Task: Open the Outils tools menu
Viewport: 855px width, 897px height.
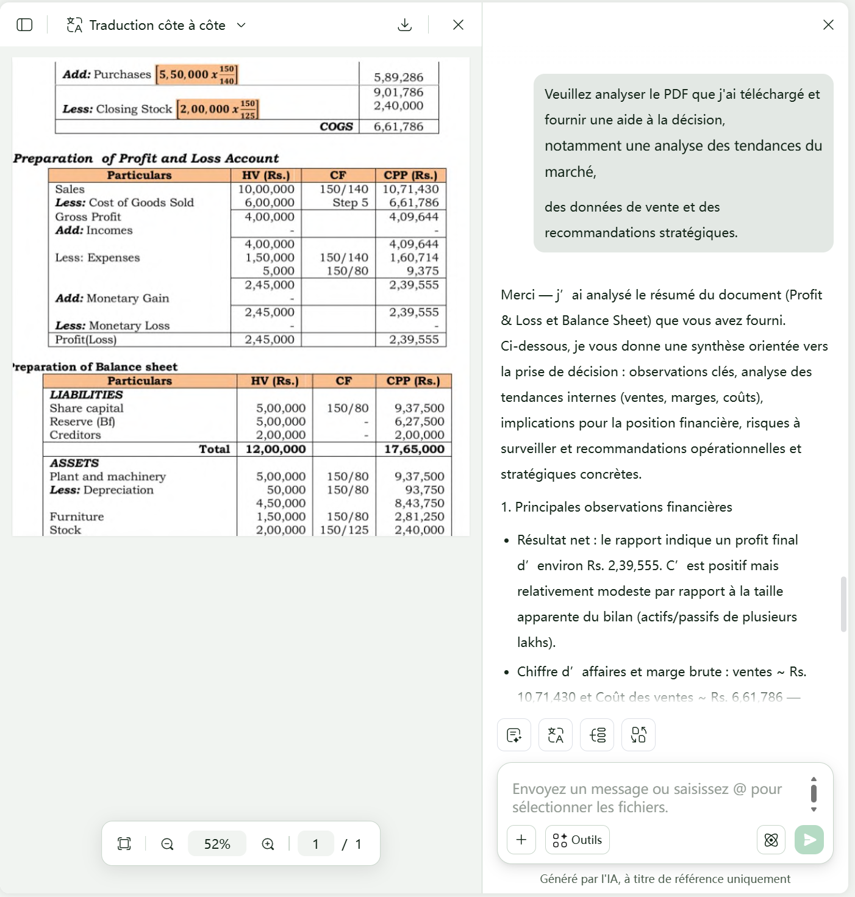Action: (x=577, y=840)
